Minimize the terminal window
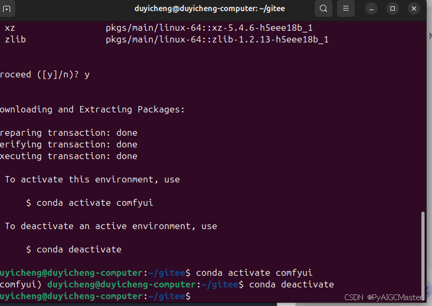 coord(371,9)
